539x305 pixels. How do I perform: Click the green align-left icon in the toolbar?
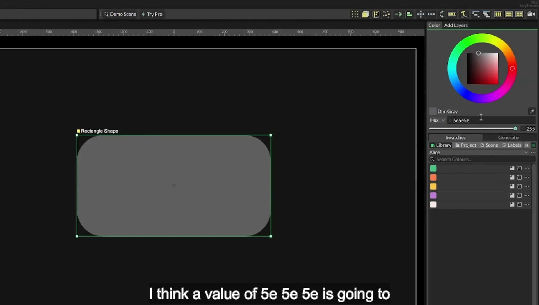click(x=409, y=14)
